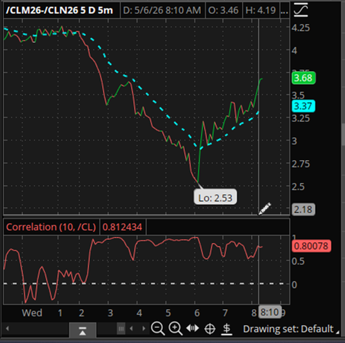This screenshot has width=345, height=343.
Task: Click the pencil drawing icon on chart
Action: click(x=264, y=209)
